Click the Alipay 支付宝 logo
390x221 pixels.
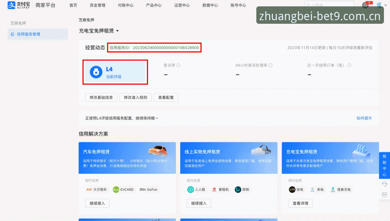(x=19, y=5)
